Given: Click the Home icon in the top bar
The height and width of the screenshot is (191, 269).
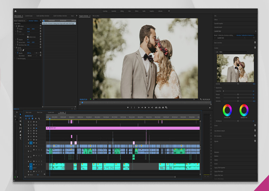Looking at the screenshot, I should pos(15,11).
